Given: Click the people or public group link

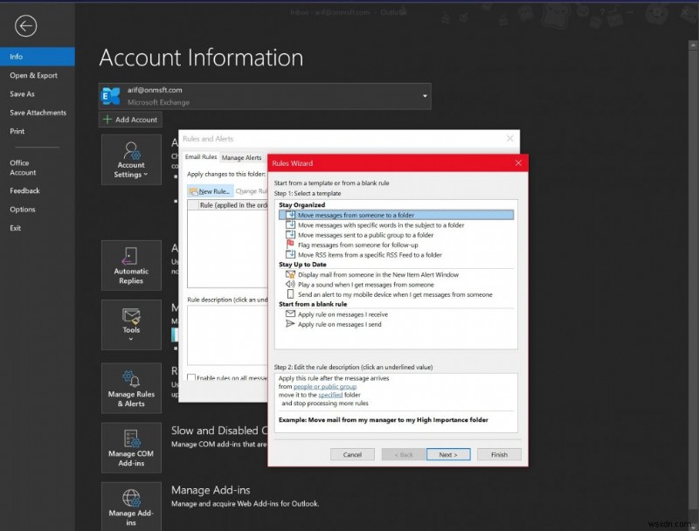Looking at the screenshot, I should pyautogui.click(x=324, y=386).
